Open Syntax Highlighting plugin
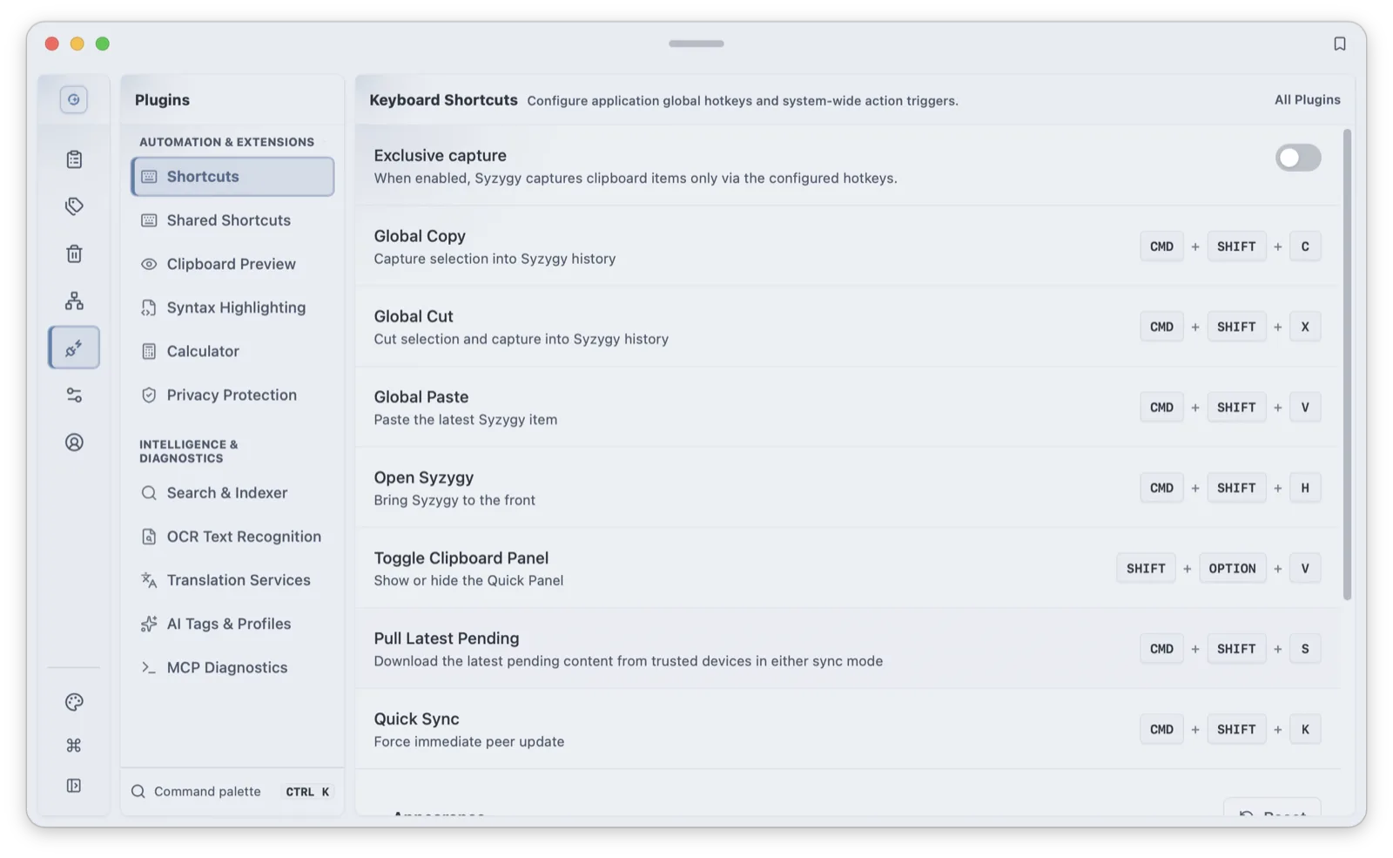Viewport: 1393px width, 858px height. 232,307
